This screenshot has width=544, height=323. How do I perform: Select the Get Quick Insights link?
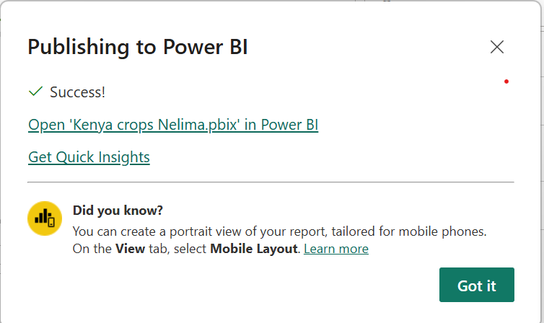point(89,156)
